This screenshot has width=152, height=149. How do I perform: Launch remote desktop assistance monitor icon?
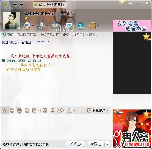81,26
